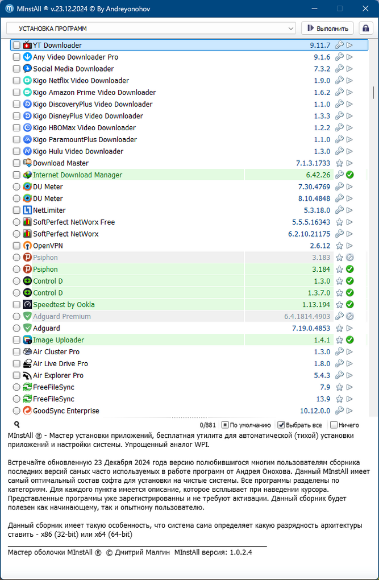Viewport: 379px width, 580px height.
Task: Open the 'УСТАНОВКА ПРОГРАММ' dropdown
Action: point(151,28)
